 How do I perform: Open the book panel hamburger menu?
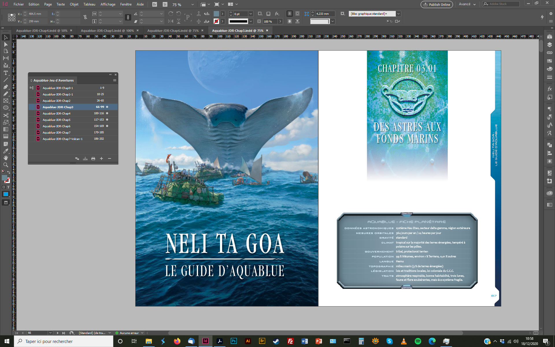[x=115, y=80]
